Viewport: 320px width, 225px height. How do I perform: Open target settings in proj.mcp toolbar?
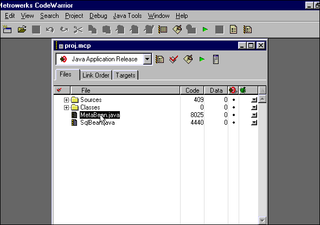pos(159,59)
